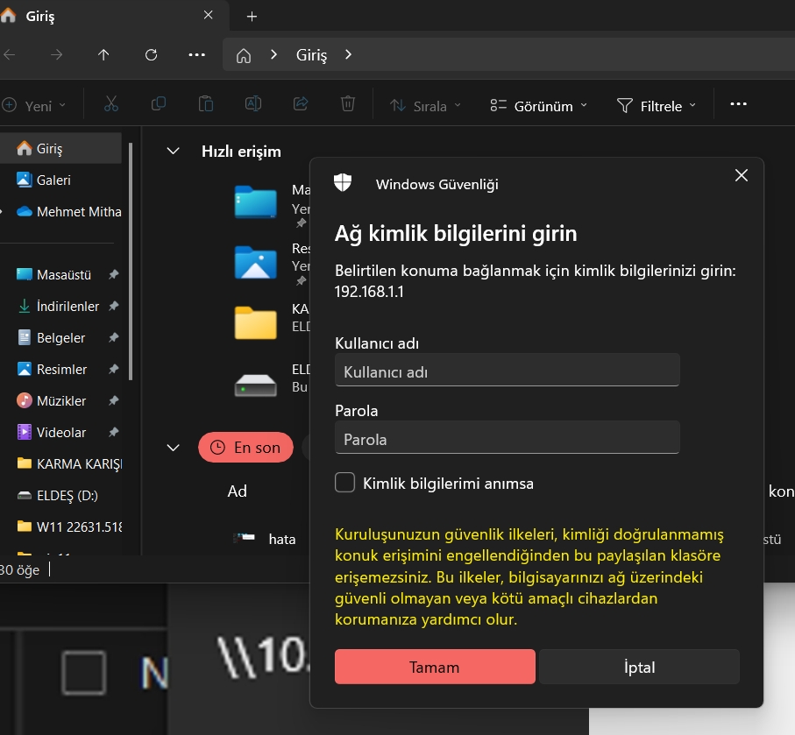Screen dimensions: 795x735
Task: Select the hata file row
Action: point(264,539)
